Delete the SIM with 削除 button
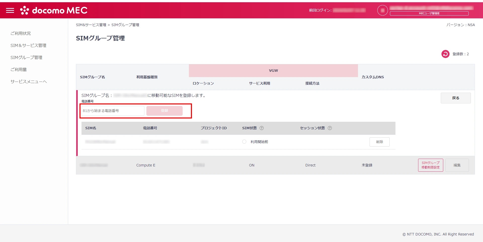 pyautogui.click(x=379, y=142)
